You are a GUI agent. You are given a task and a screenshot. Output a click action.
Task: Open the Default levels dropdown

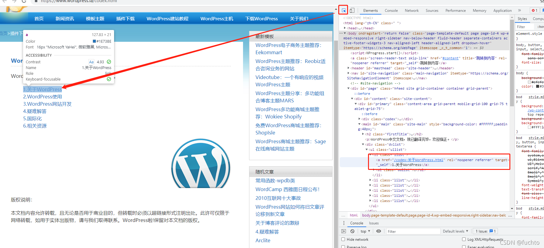click(455, 231)
